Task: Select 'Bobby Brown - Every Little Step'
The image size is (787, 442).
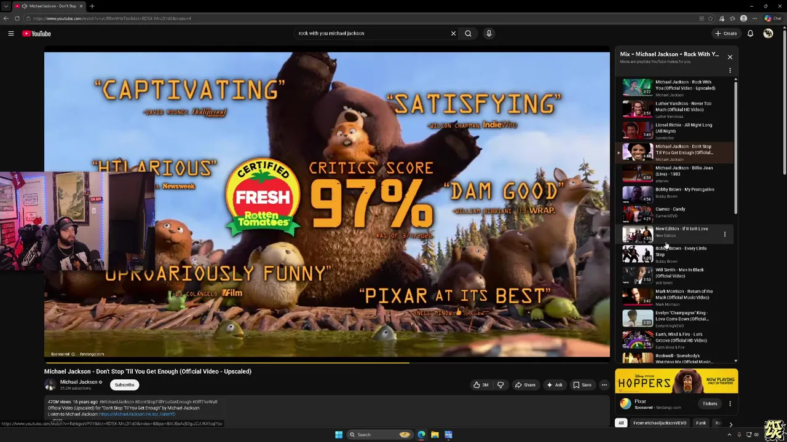Action: point(676,254)
